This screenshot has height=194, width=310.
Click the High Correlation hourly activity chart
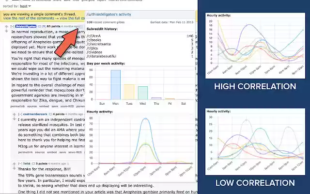tap(255, 46)
